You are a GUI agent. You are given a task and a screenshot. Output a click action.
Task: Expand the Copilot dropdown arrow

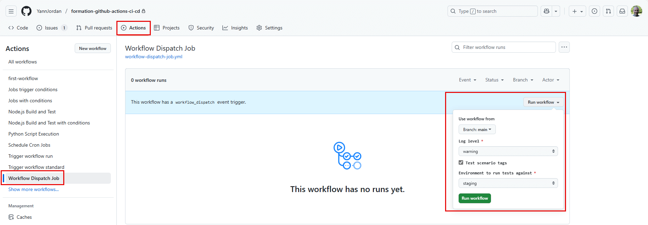(x=556, y=11)
